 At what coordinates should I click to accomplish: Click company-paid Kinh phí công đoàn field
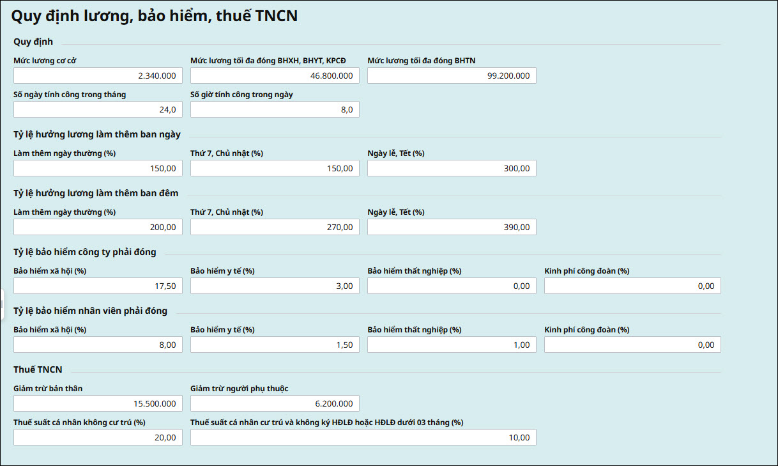point(632,286)
